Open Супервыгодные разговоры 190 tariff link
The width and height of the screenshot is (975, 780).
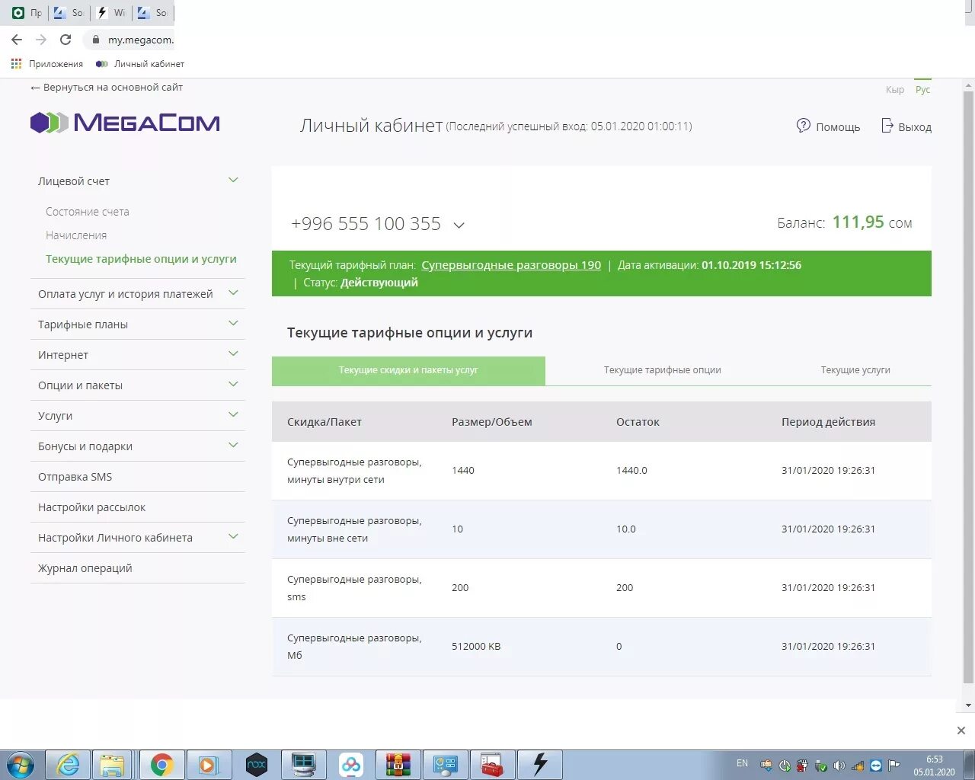511,265
